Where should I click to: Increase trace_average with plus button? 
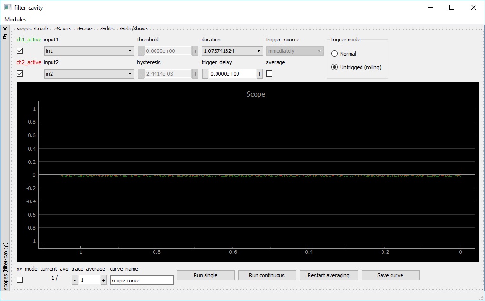pyautogui.click(x=103, y=280)
